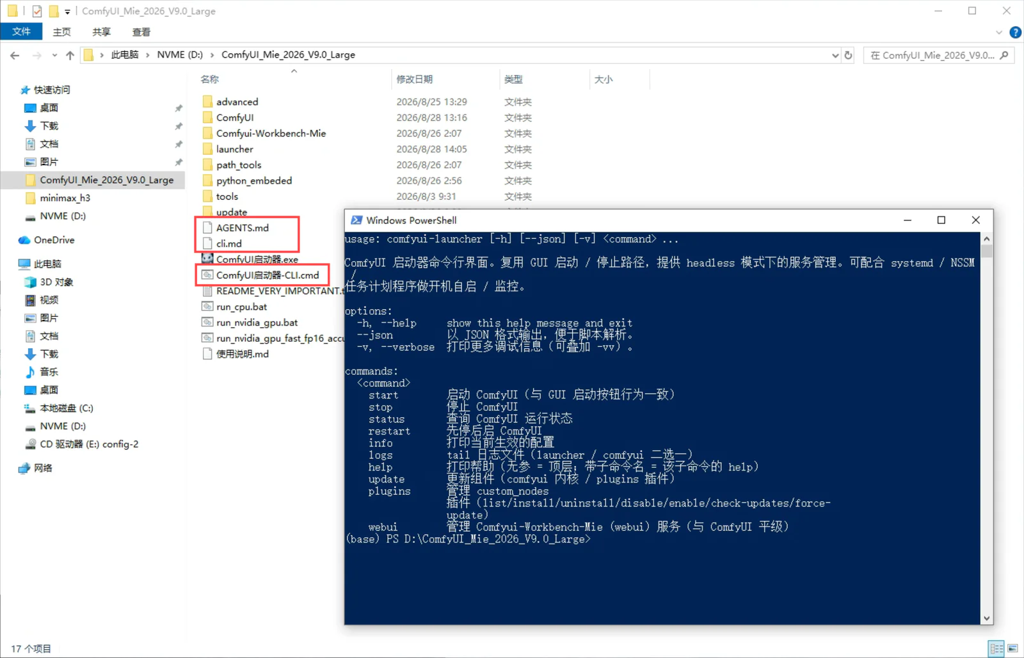Refresh the current folder view
The image size is (1024, 658).
click(x=849, y=55)
